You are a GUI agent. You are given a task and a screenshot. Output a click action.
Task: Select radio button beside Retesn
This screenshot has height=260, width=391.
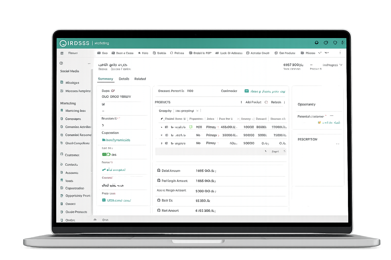pos(266,102)
